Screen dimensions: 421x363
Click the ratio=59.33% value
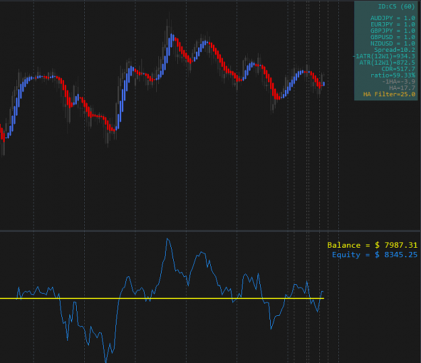[x=393, y=75]
